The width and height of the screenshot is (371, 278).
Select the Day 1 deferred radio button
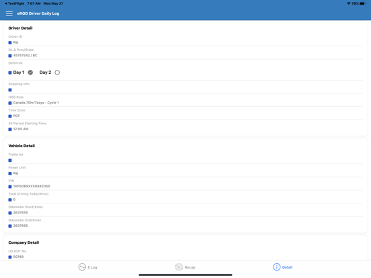click(30, 73)
